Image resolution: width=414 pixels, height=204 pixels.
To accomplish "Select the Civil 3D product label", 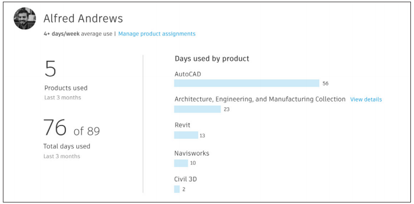I will pyautogui.click(x=186, y=179).
